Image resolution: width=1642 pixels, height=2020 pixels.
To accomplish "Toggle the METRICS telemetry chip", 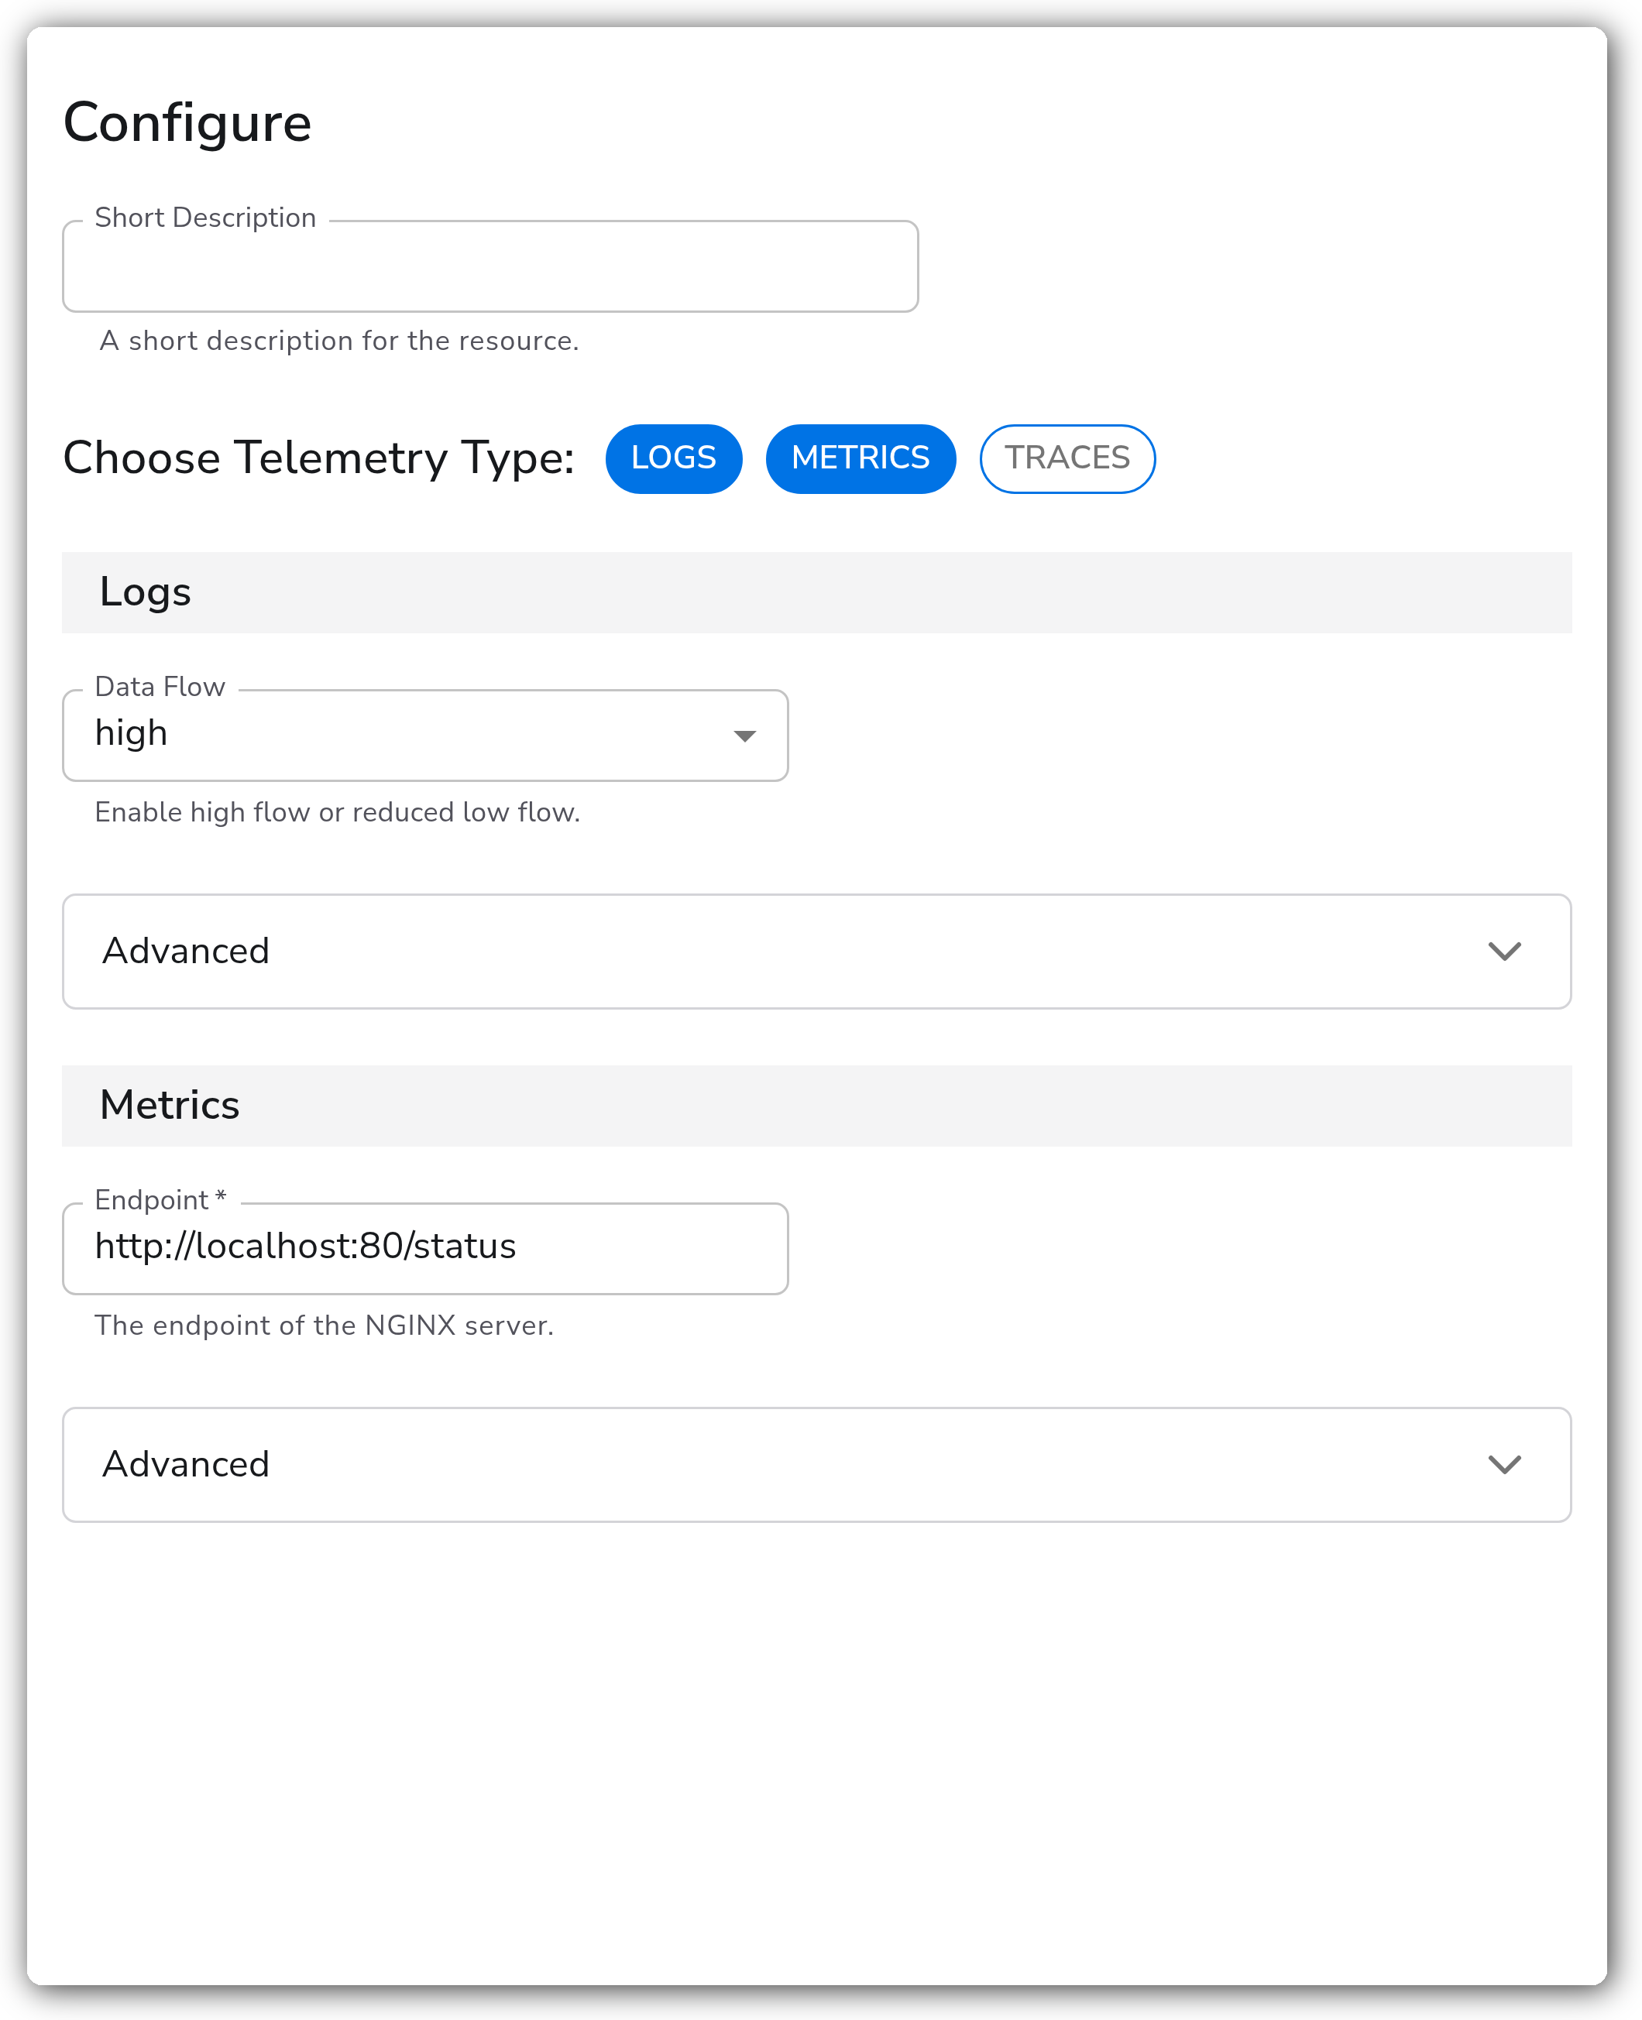I will pyautogui.click(x=861, y=458).
